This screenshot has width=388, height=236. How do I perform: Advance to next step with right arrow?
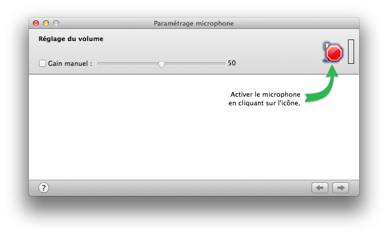(340, 188)
